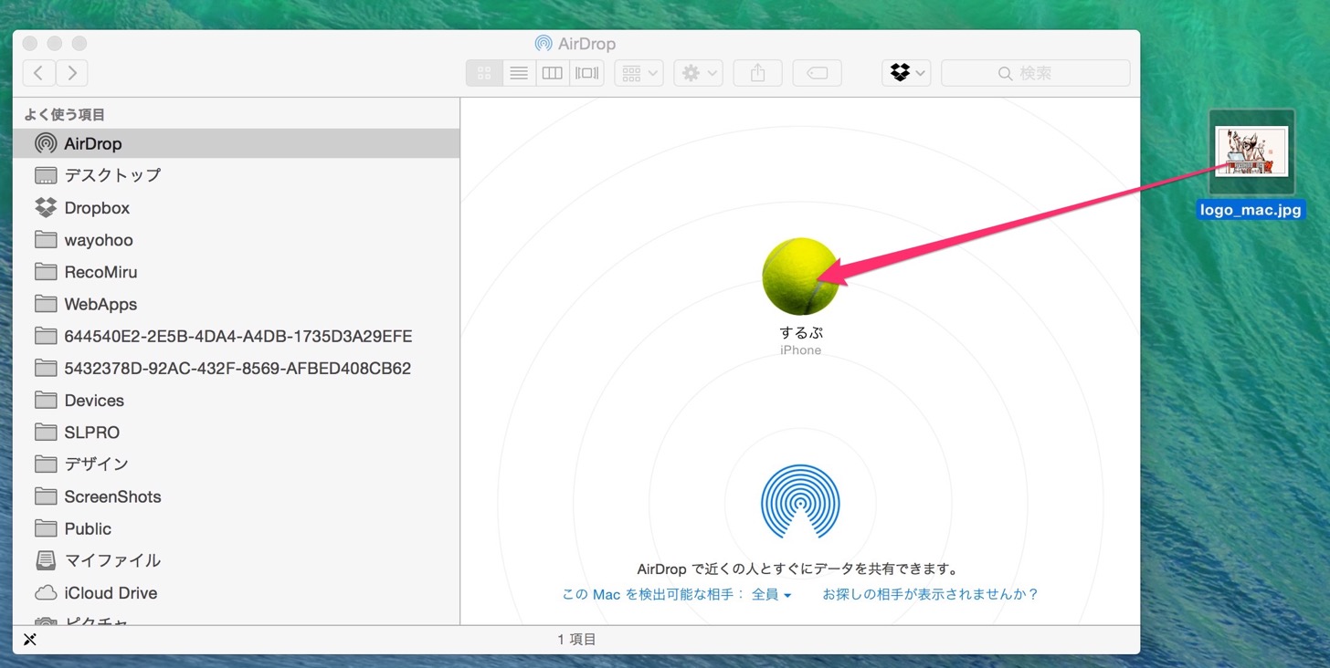Screen dimensions: 1330x668
Task: Open the 全員 discoverability dropdown
Action: (772, 595)
